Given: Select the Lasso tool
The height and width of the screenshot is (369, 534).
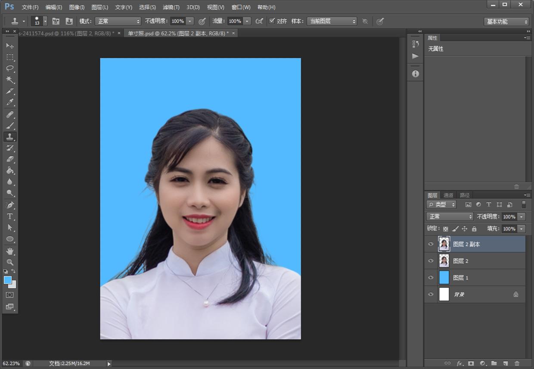Looking at the screenshot, I should 10,68.
